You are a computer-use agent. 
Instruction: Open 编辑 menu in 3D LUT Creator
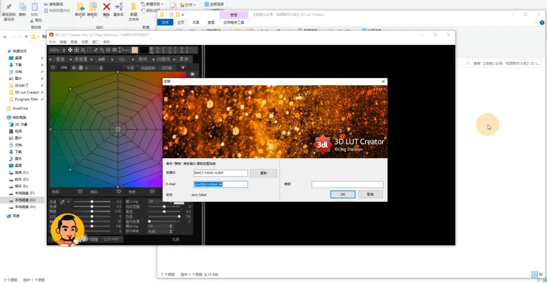pos(63,42)
